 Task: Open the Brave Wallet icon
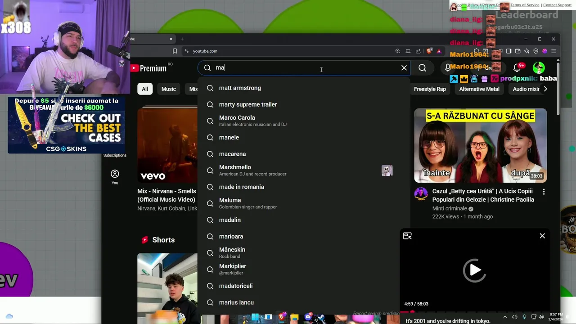[x=517, y=51]
